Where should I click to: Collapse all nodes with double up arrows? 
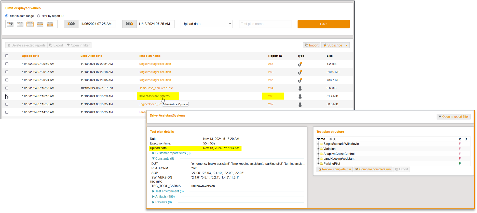coord(335,139)
